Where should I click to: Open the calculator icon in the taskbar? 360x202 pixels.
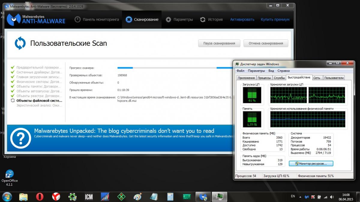[x=170, y=197]
